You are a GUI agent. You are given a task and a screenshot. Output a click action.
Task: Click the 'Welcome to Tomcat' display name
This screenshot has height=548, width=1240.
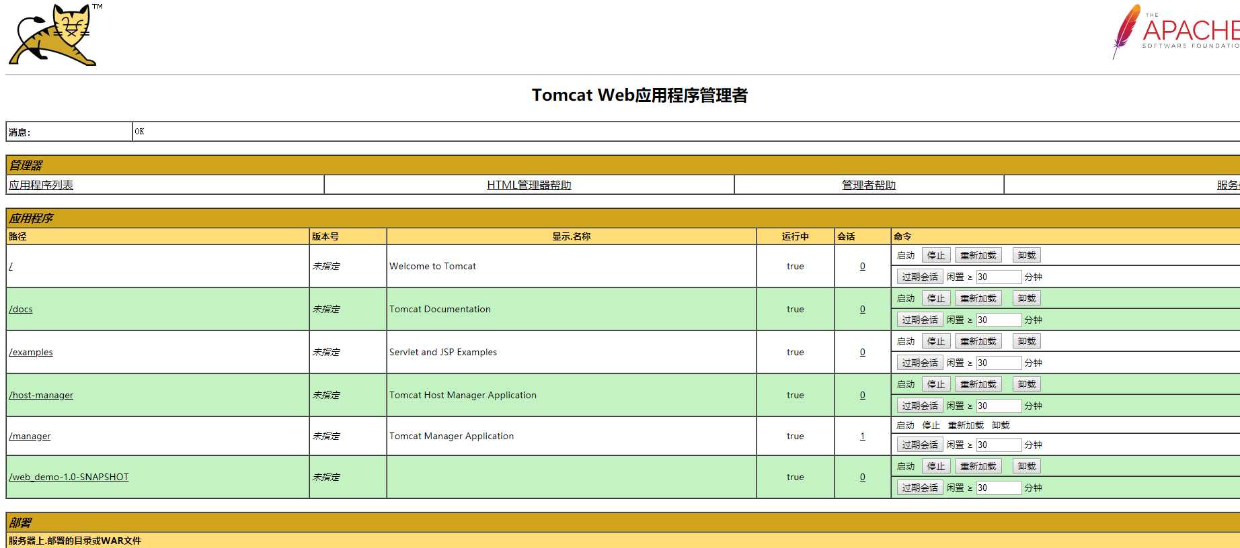click(432, 266)
